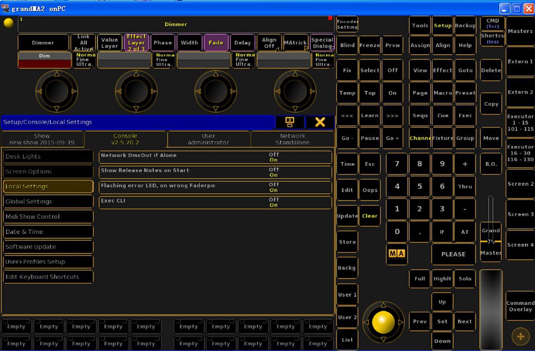Switch to the User administrator tab
This screenshot has width=535, height=351.
209,139
